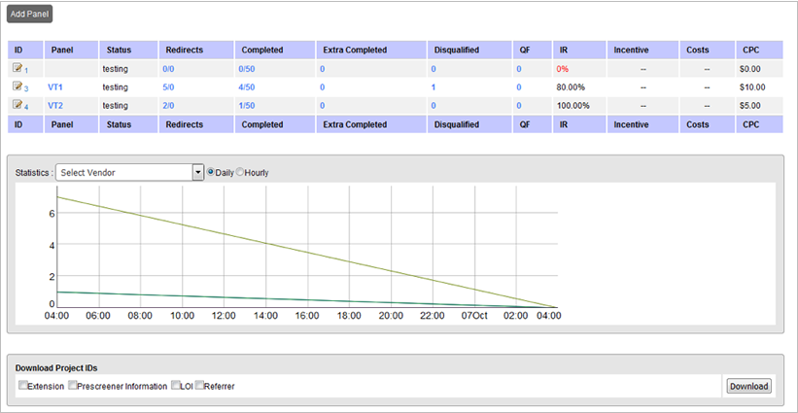Click the edit icon for panel ID 4

[17, 104]
